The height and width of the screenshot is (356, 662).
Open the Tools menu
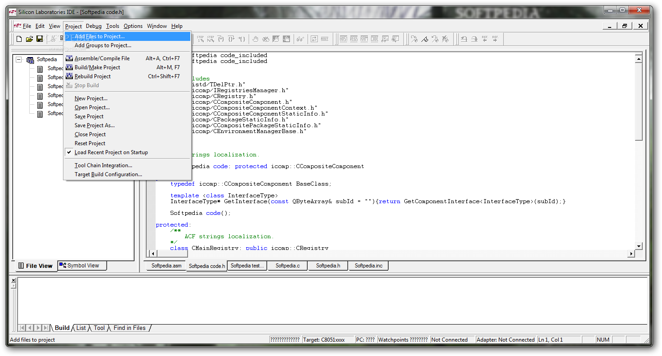[x=112, y=26]
